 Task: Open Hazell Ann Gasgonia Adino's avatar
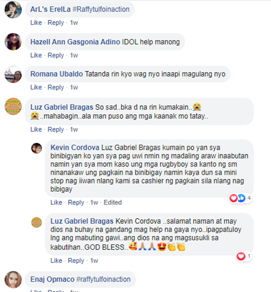13,42
